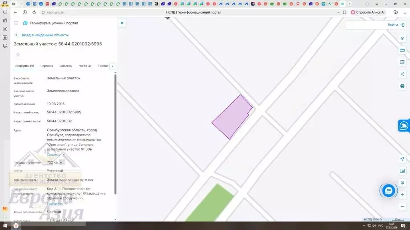Screen dimensions: 410x230
Task: Toggle the overview mini-map button
Action: [402, 171]
